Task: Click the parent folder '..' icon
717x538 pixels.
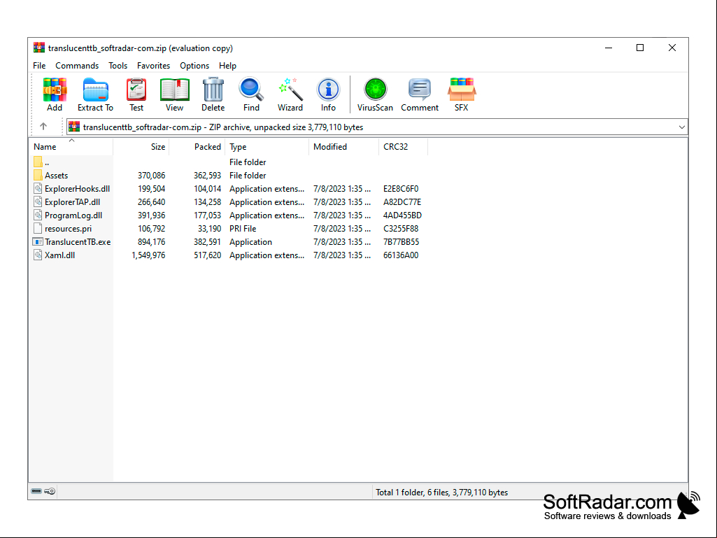Action: [38, 162]
